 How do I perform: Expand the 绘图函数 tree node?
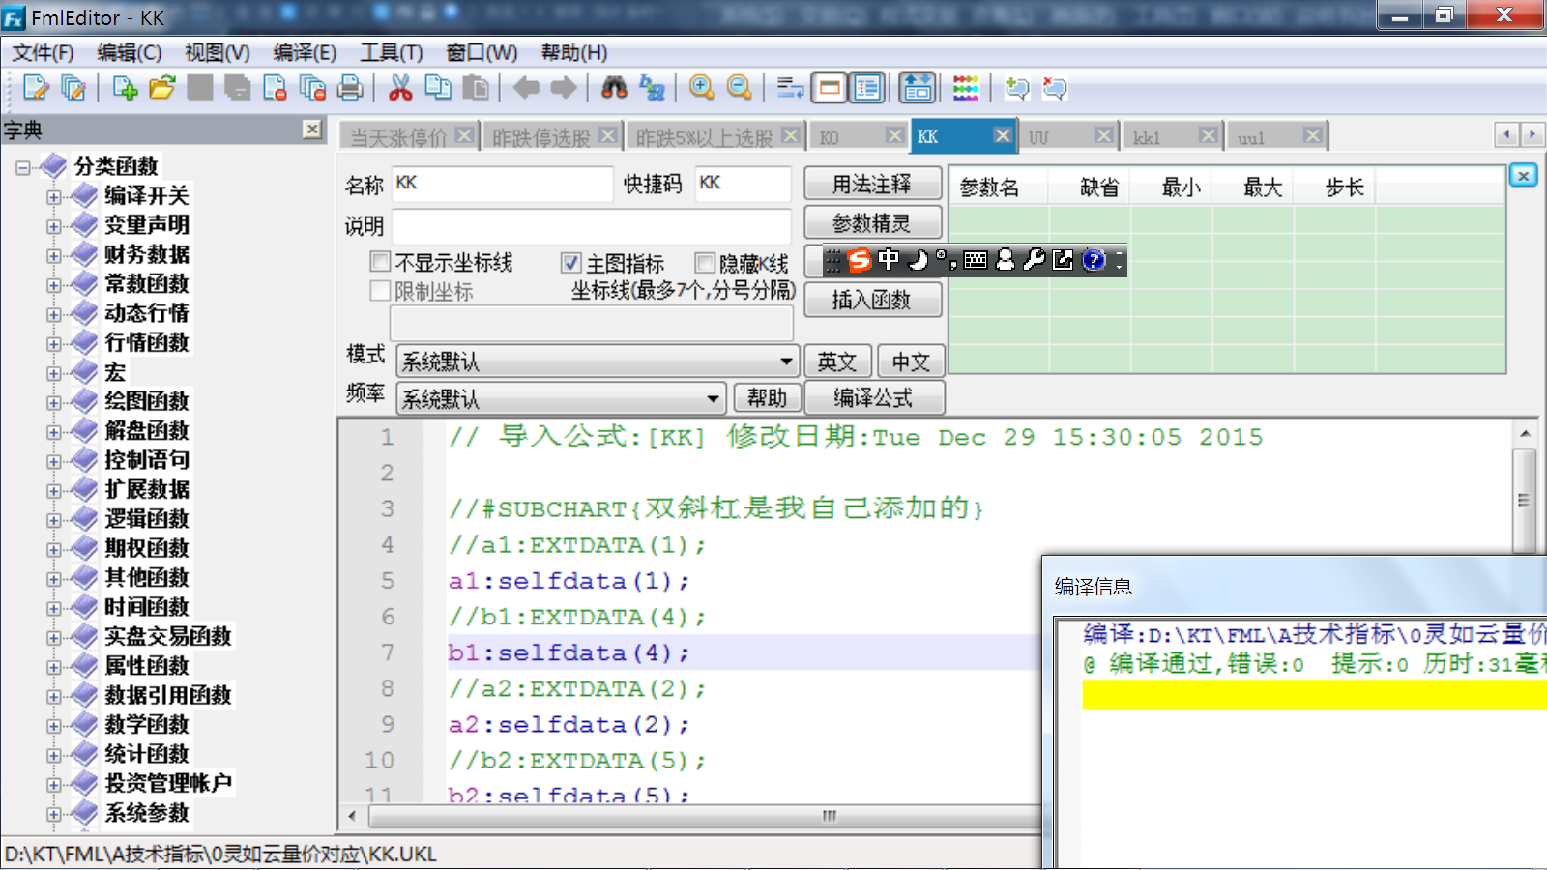(55, 401)
